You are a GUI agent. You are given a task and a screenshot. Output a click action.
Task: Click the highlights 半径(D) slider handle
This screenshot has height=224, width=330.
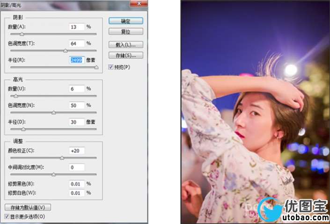point(23,130)
